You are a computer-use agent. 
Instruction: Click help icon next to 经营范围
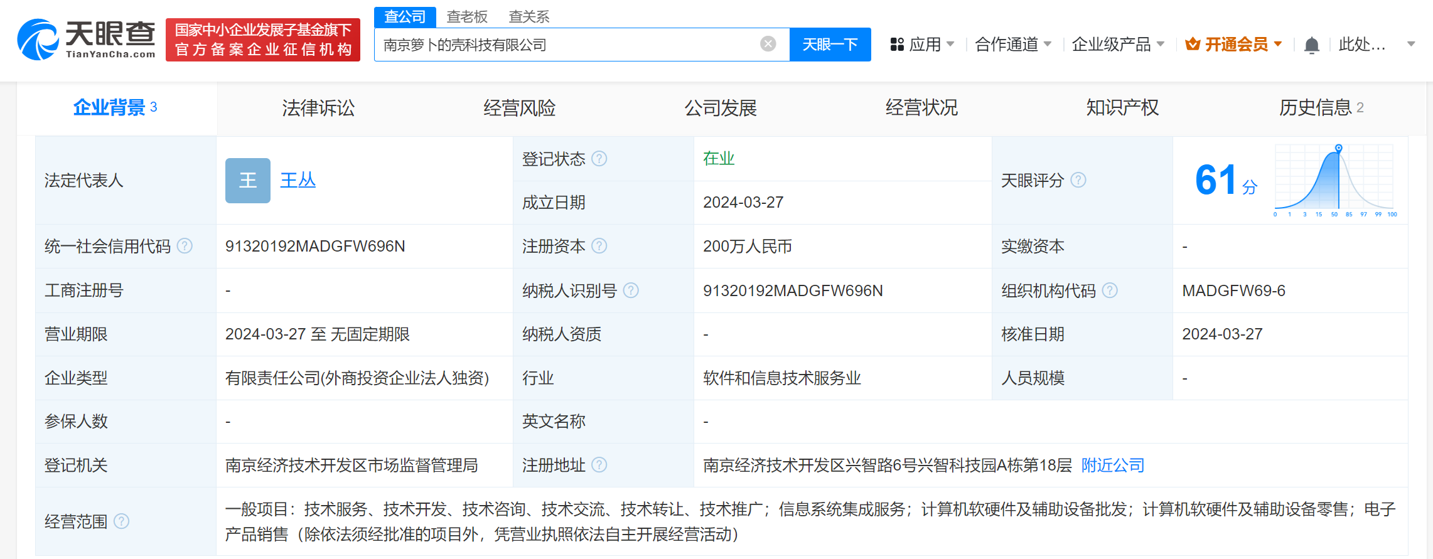click(x=122, y=521)
